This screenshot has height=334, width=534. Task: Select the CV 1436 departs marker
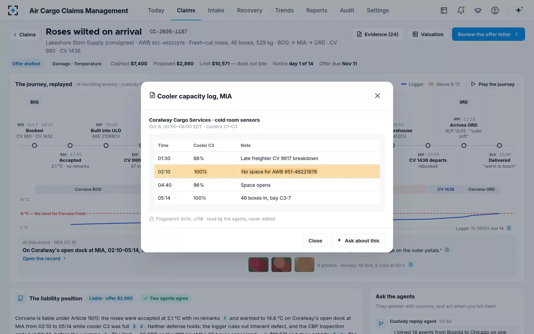428,145
